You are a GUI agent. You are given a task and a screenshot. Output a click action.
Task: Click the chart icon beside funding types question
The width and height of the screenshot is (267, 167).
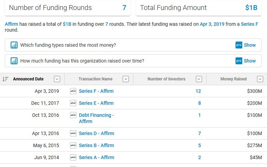(14, 45)
